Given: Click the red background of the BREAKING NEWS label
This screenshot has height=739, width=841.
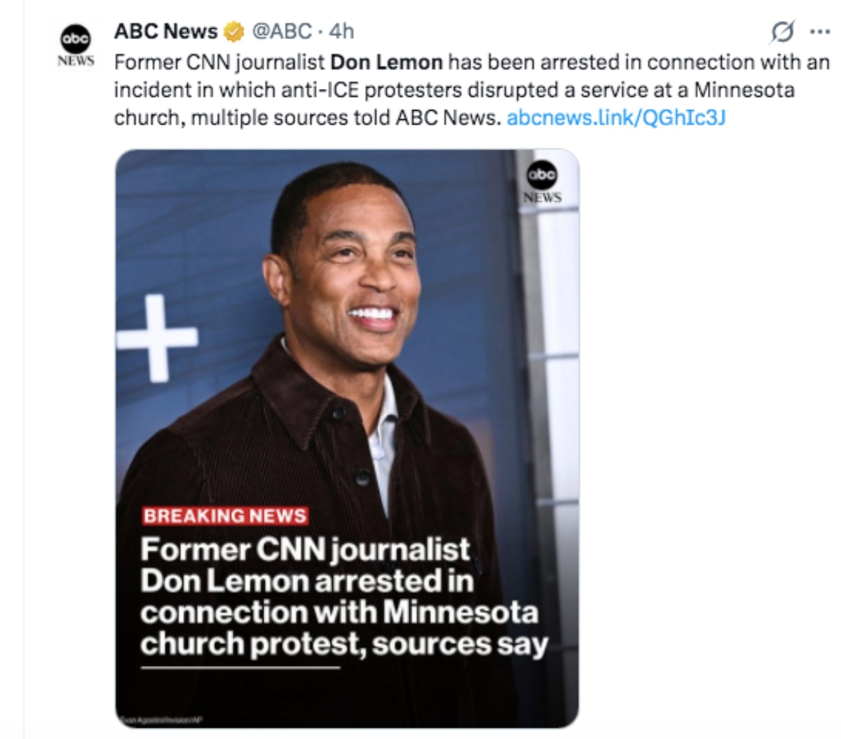Looking at the screenshot, I should pyautogui.click(x=226, y=516).
